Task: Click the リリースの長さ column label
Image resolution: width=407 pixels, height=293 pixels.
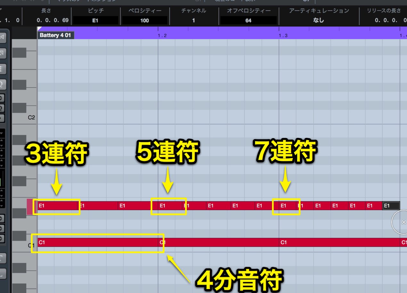Action: 384,11
